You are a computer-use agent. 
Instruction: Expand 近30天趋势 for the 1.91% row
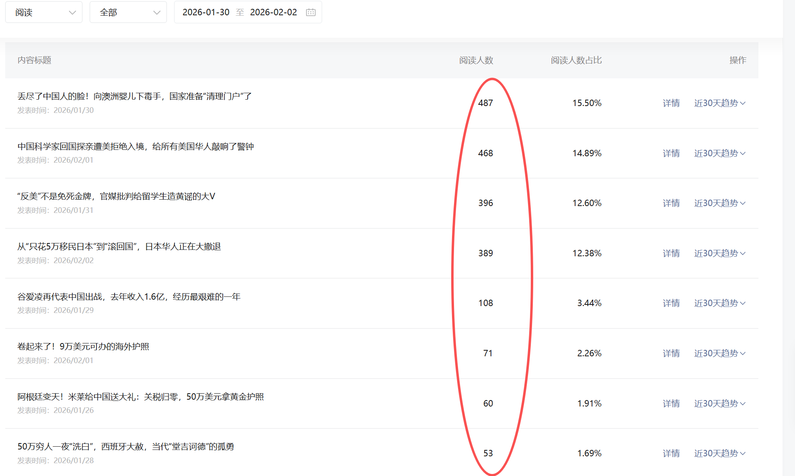tap(719, 404)
